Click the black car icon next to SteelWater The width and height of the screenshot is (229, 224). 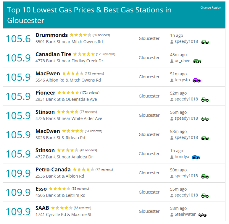point(202,215)
